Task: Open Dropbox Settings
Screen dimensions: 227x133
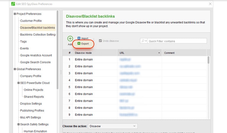Action: pos(31,104)
